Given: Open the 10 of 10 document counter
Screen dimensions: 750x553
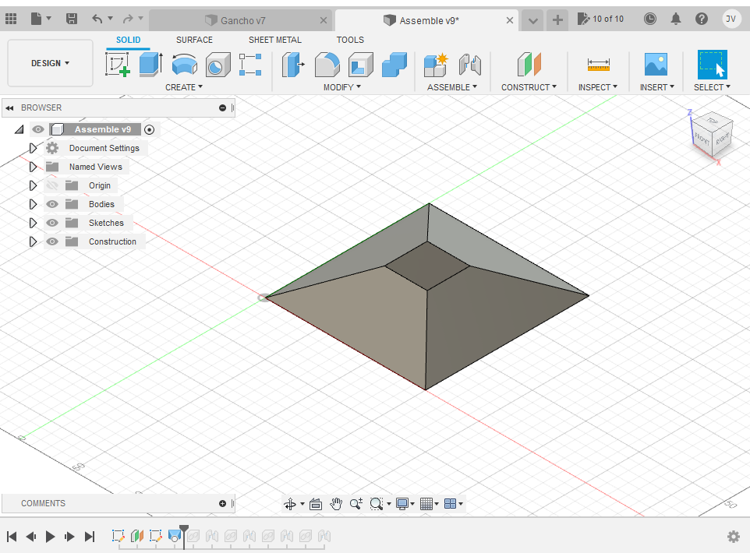Looking at the screenshot, I should 601,19.
